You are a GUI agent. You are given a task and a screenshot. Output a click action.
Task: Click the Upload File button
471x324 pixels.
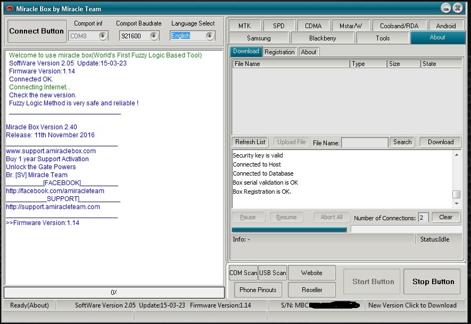coord(291,142)
